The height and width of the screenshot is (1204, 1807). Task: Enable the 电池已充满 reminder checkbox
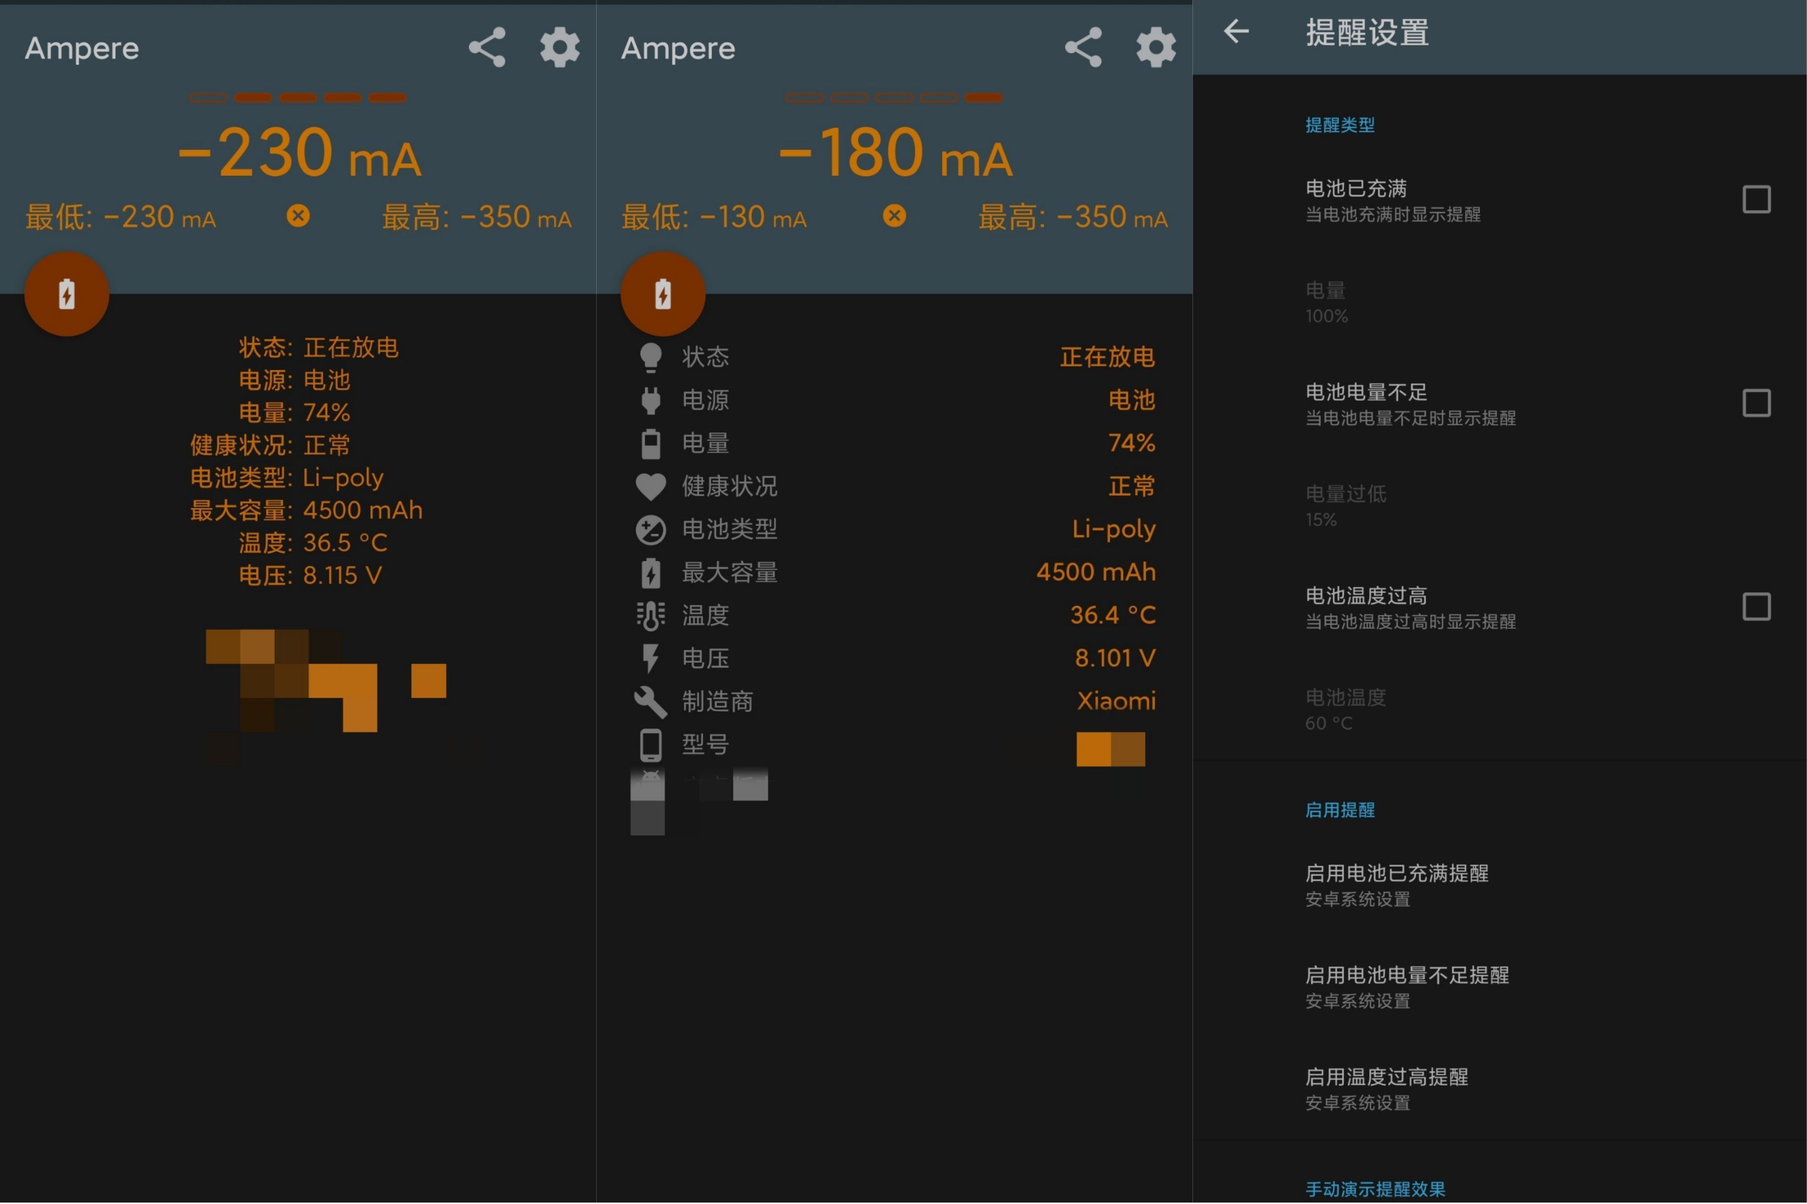pyautogui.click(x=1757, y=199)
